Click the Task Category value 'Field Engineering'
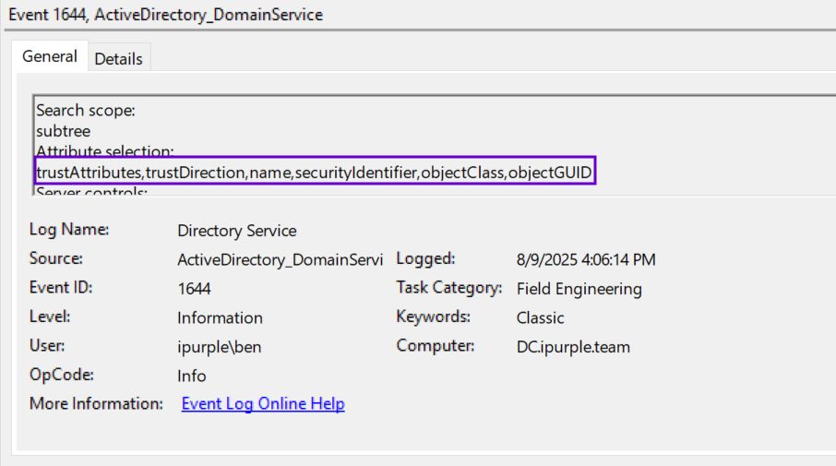Screen dimensions: 836x466 [x=579, y=289]
